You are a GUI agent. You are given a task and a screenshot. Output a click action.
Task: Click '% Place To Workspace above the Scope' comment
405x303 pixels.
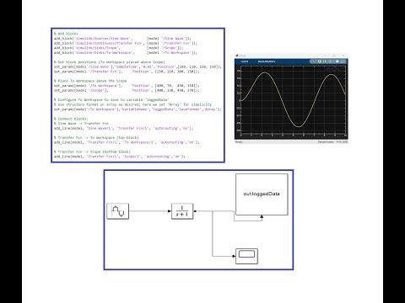point(90,81)
